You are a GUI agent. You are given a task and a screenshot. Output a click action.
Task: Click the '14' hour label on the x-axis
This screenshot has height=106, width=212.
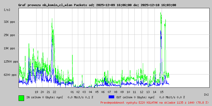coord(154,92)
